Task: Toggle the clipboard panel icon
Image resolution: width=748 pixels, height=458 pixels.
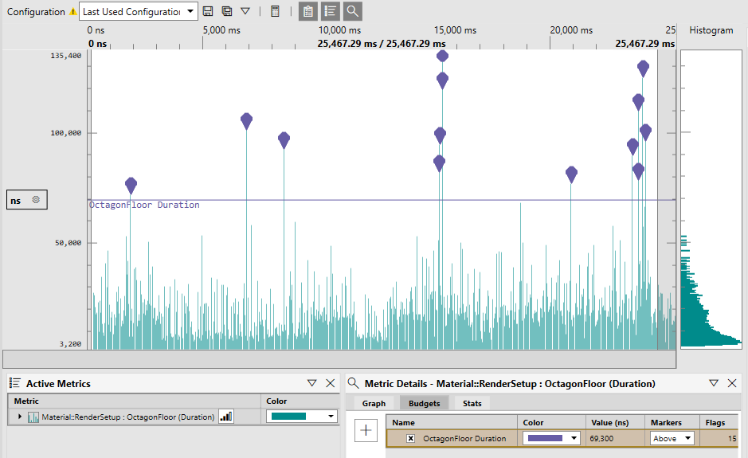Action: click(x=308, y=11)
